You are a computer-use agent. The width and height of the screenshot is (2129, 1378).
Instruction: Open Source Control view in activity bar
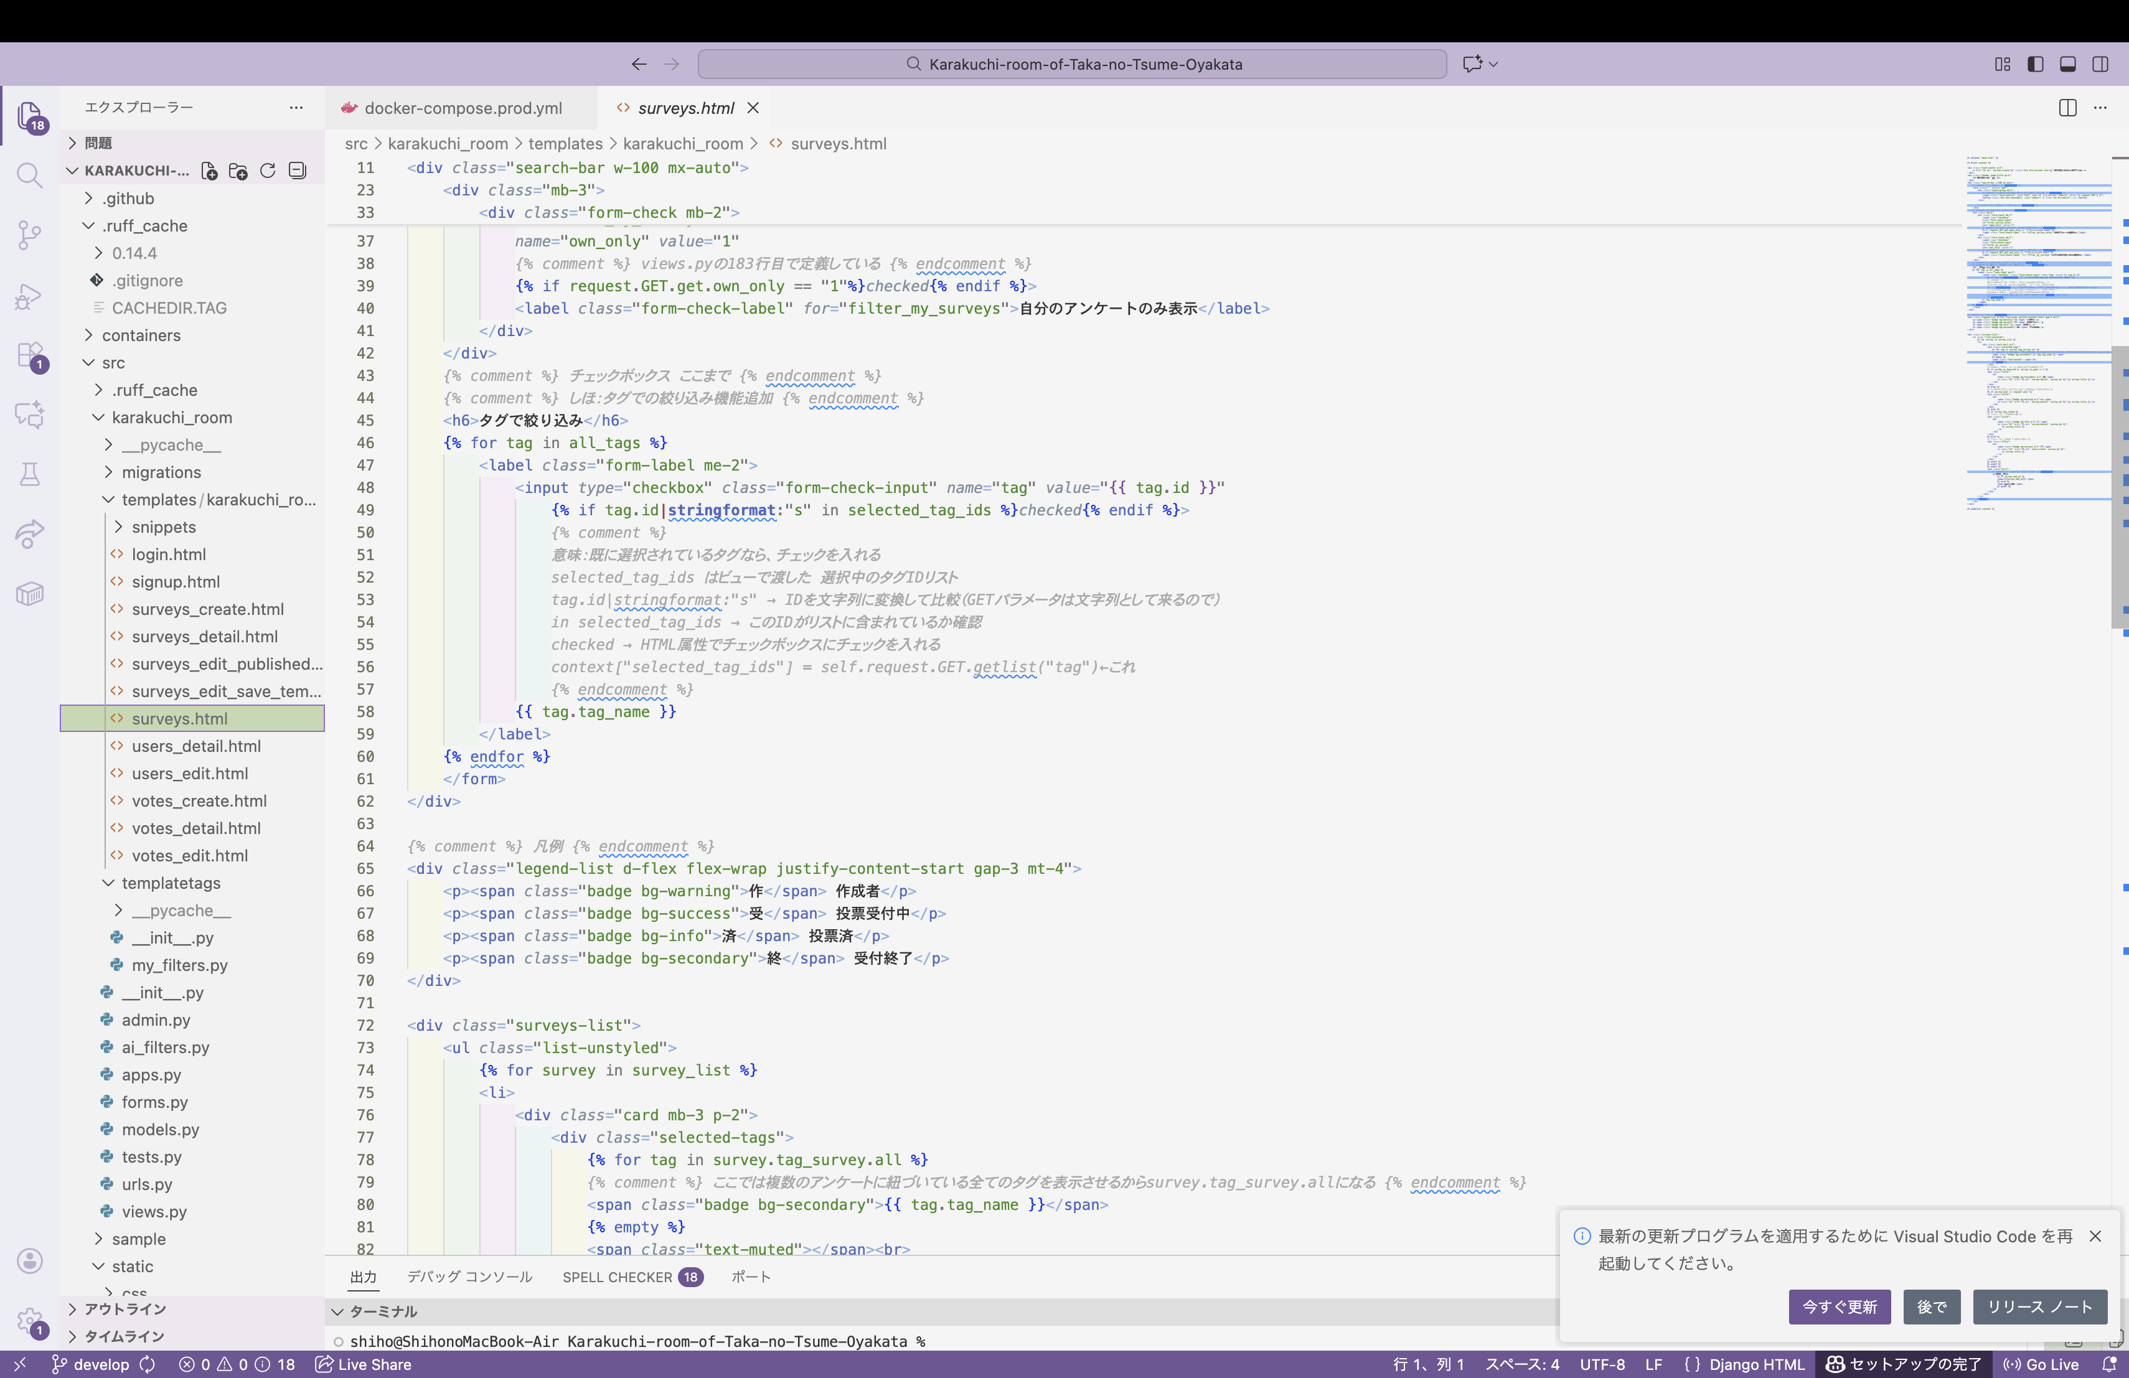(x=29, y=235)
